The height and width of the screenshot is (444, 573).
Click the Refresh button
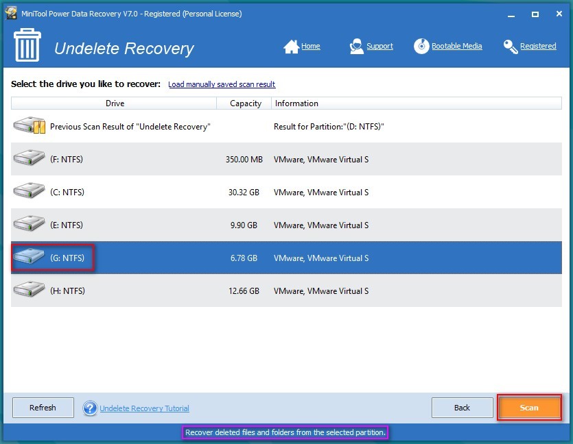point(43,408)
